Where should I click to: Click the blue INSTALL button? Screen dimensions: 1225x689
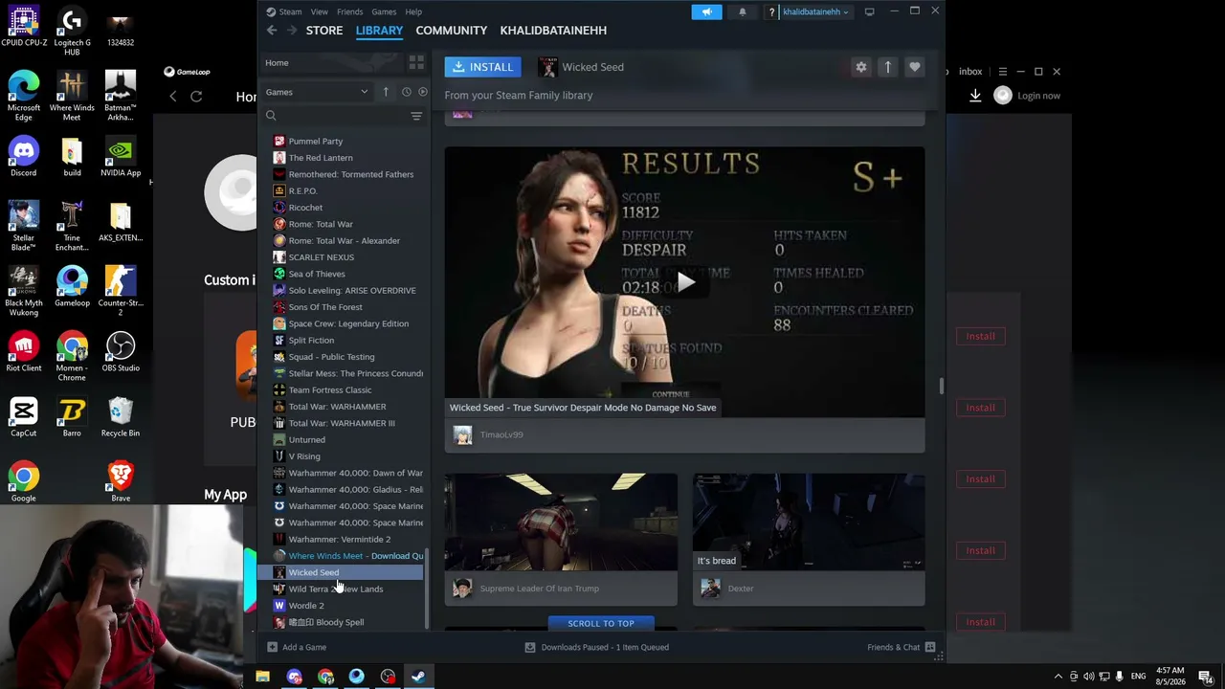click(x=483, y=67)
